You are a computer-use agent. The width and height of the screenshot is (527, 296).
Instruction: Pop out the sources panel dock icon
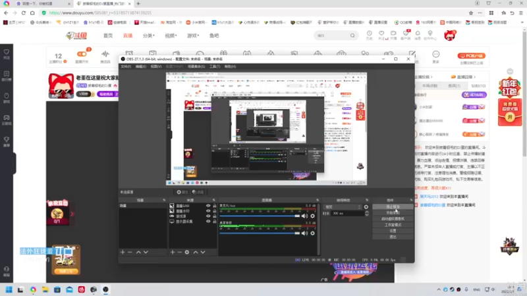pyautogui.click(x=213, y=200)
